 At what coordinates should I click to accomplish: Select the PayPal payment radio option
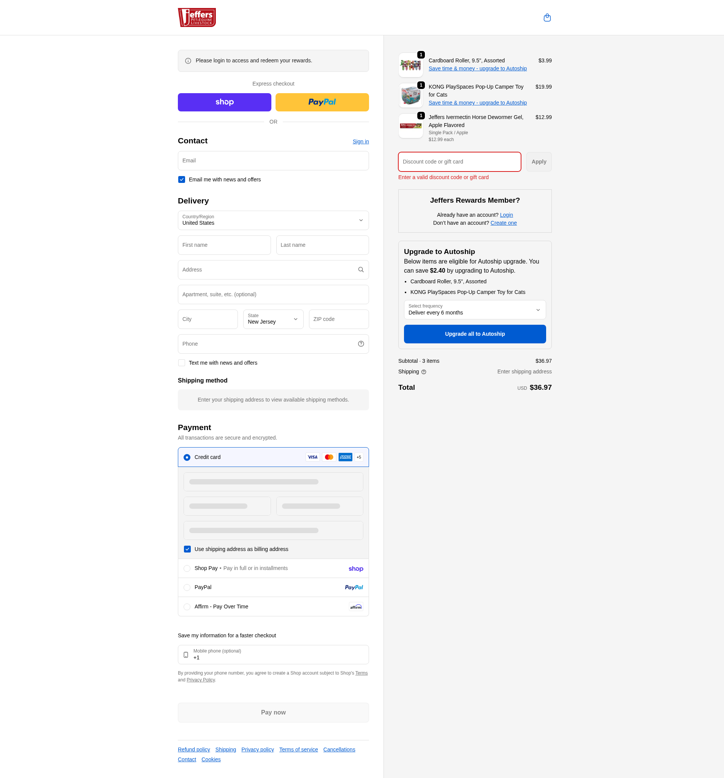coord(187,587)
